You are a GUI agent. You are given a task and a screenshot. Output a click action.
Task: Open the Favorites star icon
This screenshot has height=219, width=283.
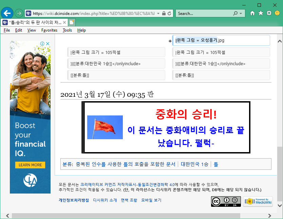tap(261, 13)
